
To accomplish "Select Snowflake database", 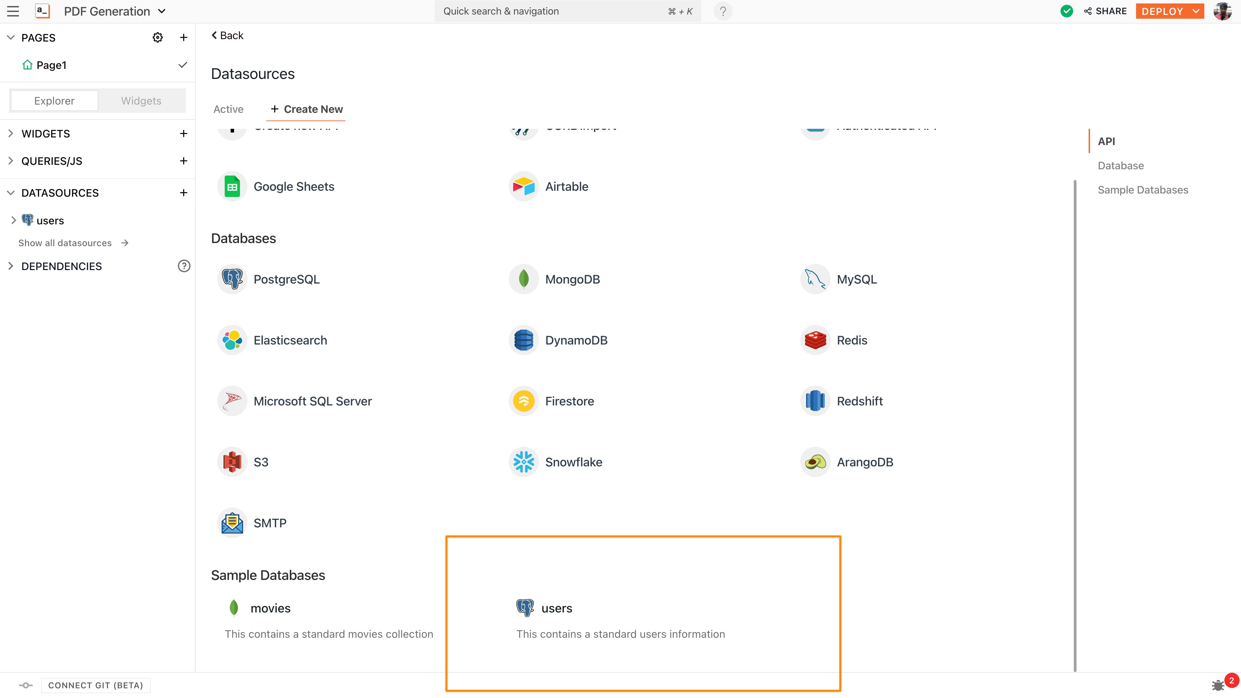I will (x=556, y=462).
